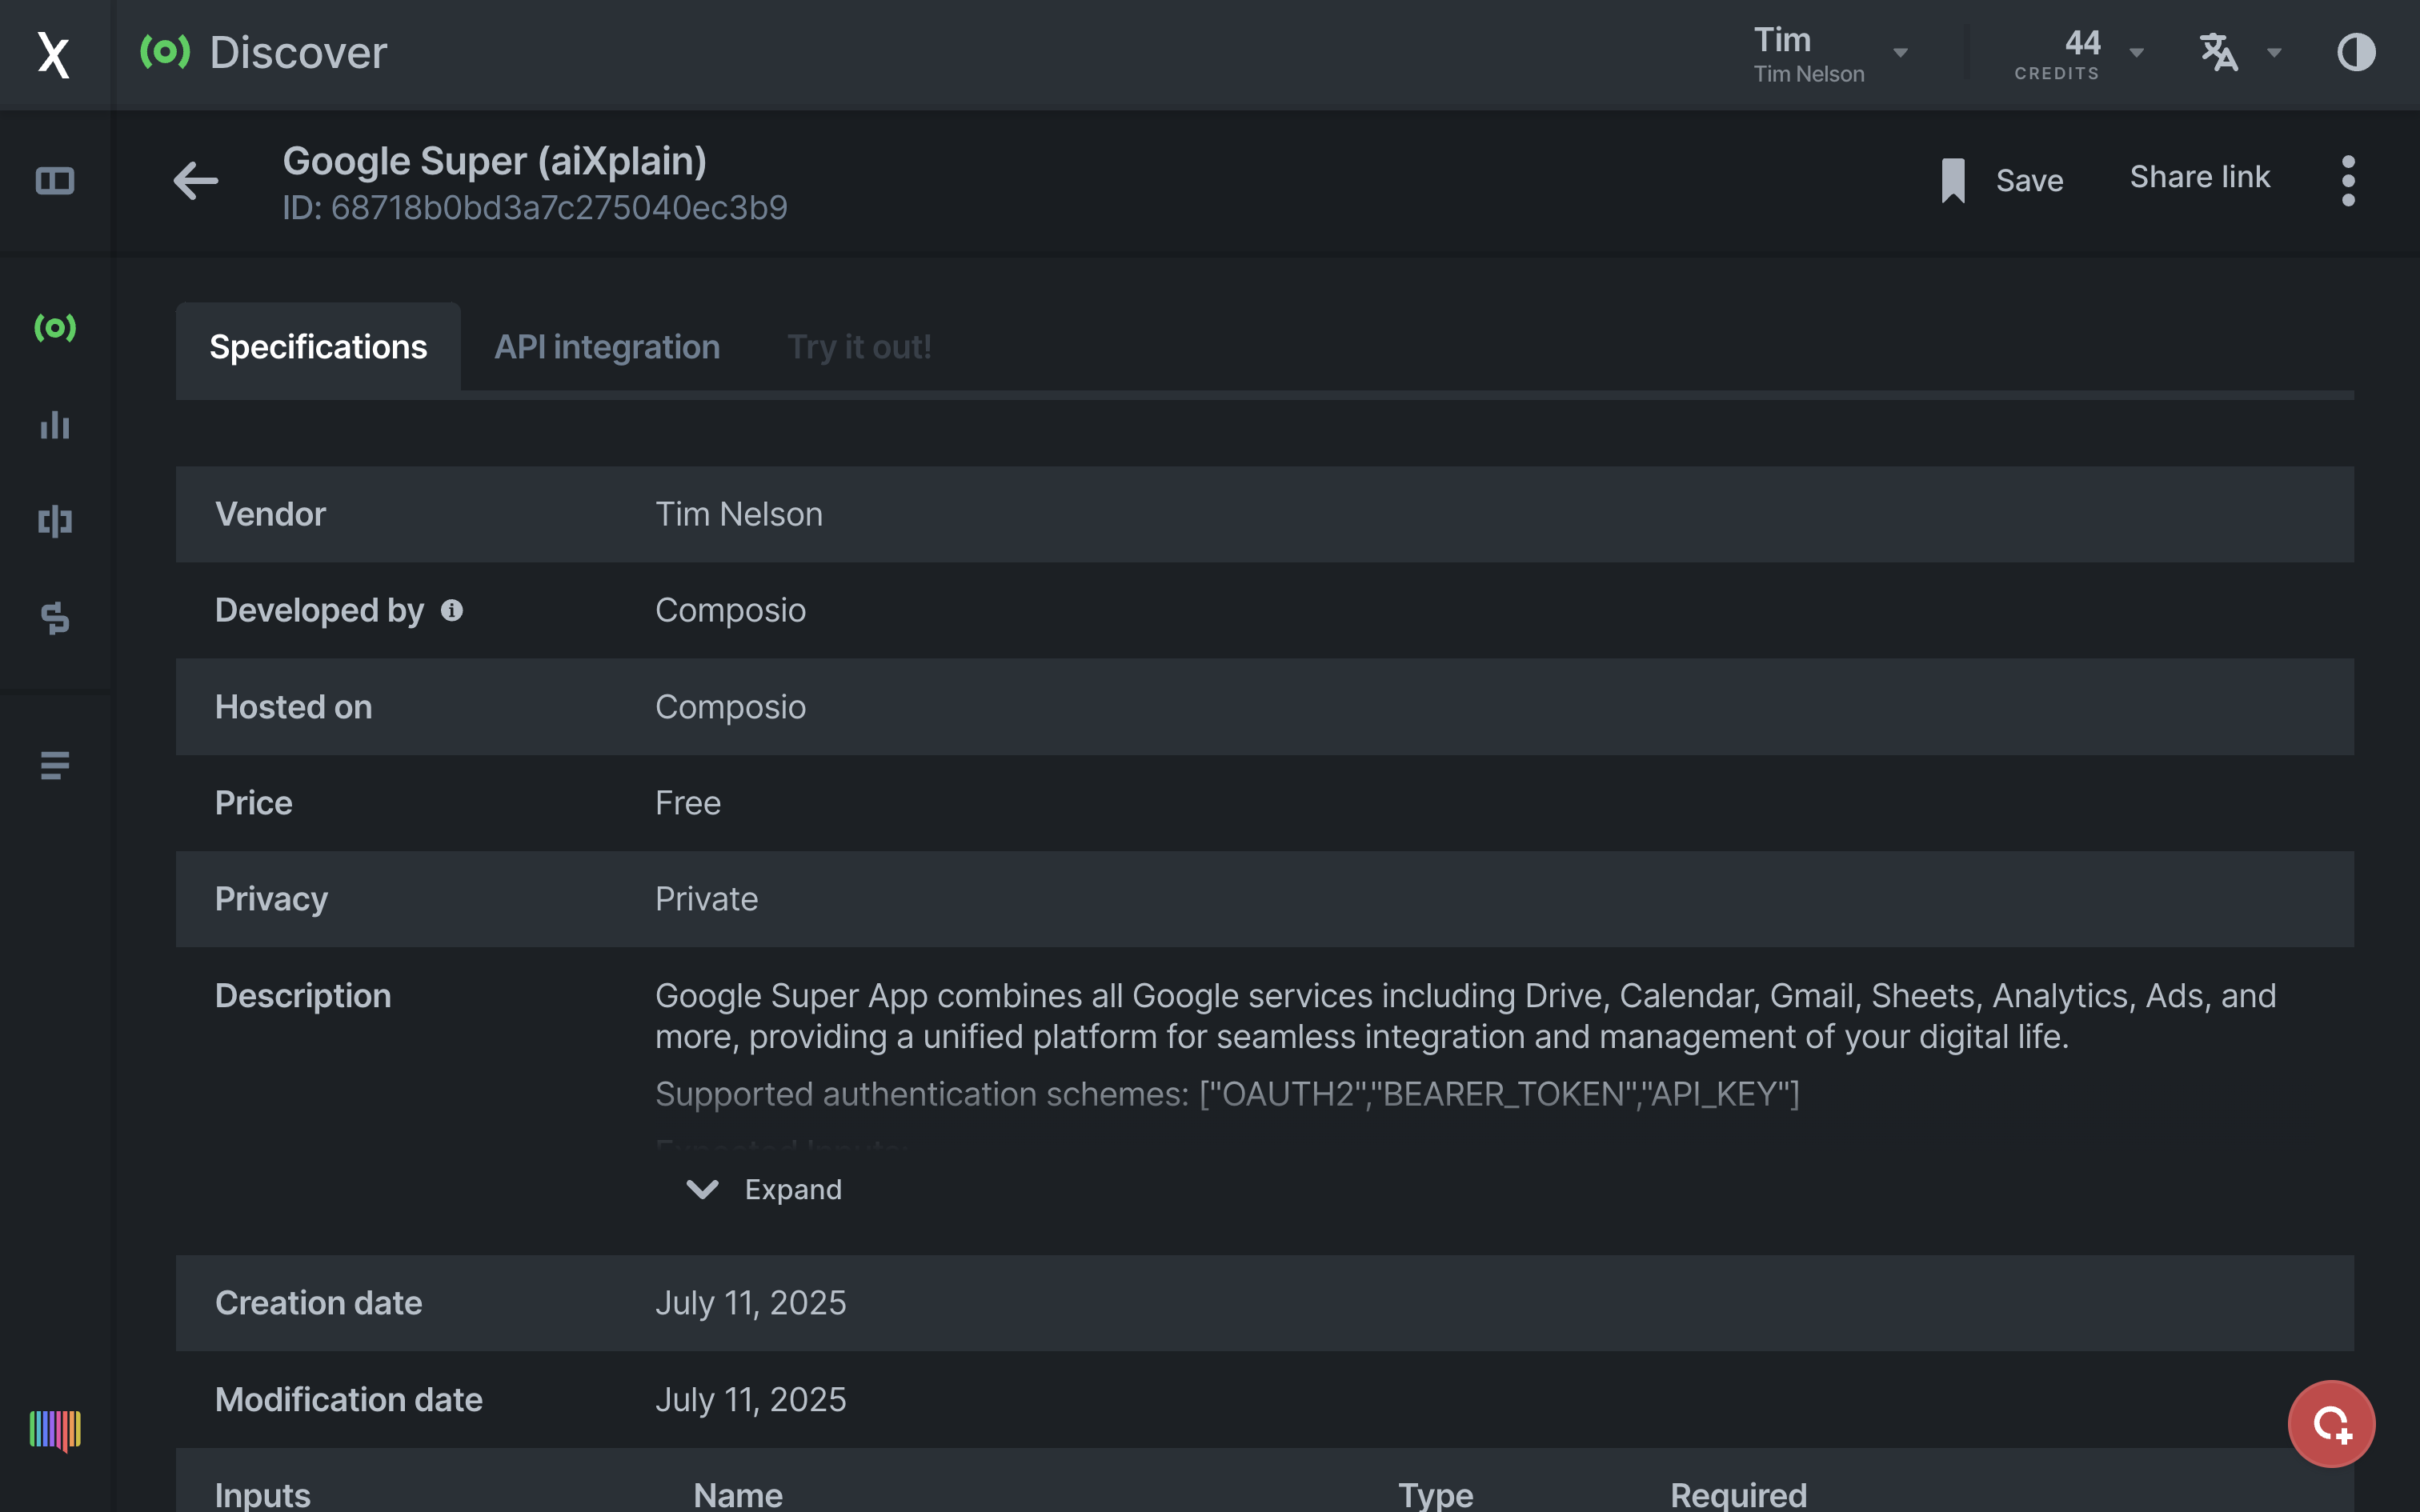Image resolution: width=2420 pixels, height=1512 pixels.
Task: Open the billing dollar icon in sidebar
Action: (55, 618)
